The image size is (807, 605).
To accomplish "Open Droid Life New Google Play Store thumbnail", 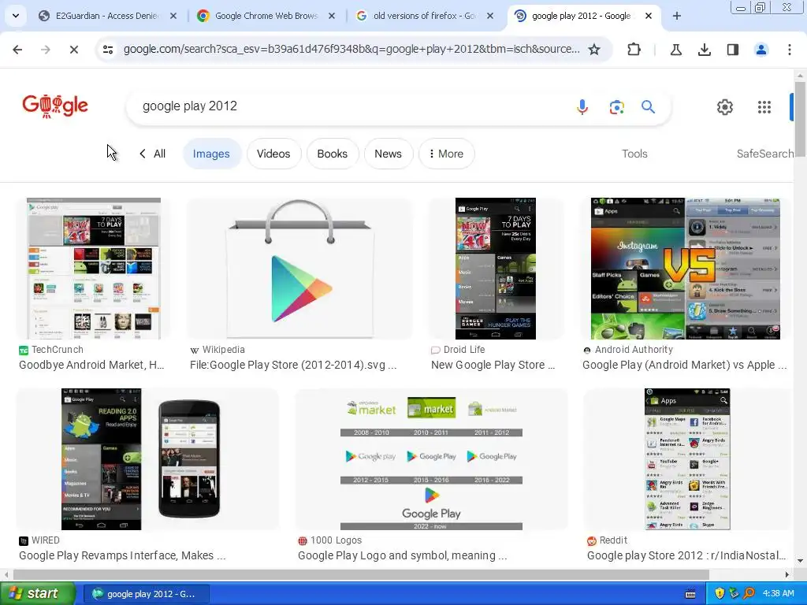I will point(496,269).
